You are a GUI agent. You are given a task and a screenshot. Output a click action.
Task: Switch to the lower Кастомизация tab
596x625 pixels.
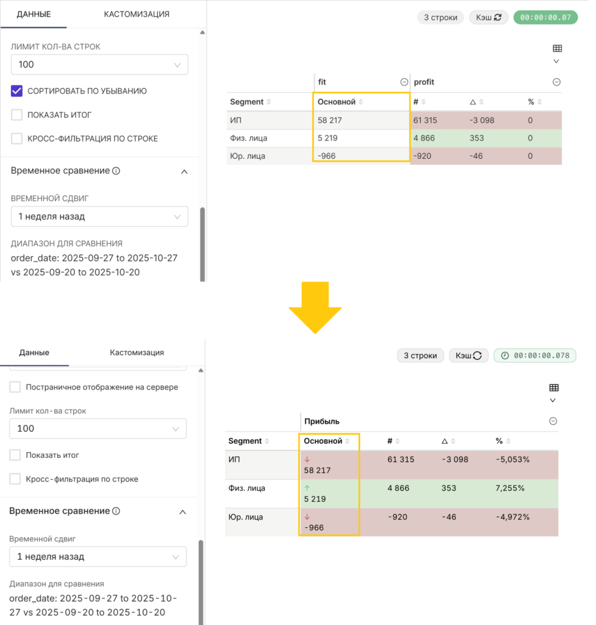[x=137, y=352]
